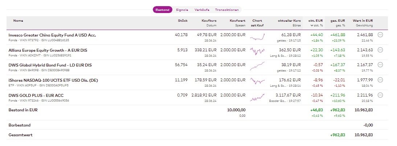Open Allianz Europe Equity Growth fund details

48,50
